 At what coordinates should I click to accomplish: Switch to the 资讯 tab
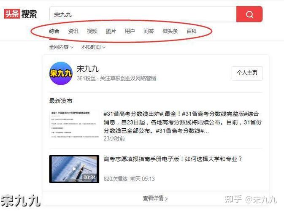tap(73, 31)
